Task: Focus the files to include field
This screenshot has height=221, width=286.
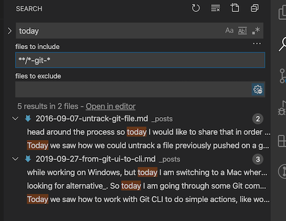Action: tap(140, 60)
